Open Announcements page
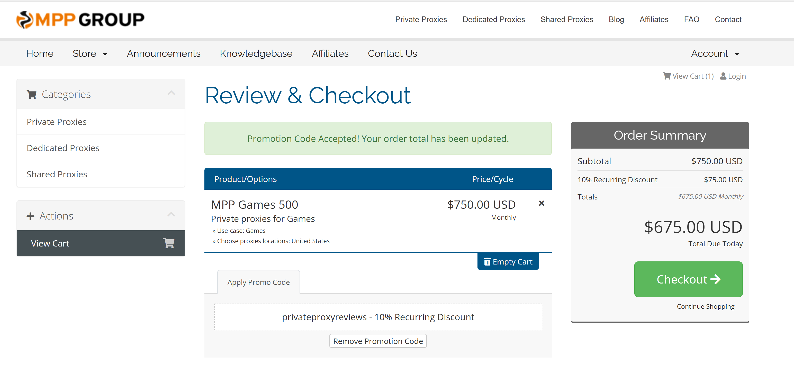Screen dimensions: 794x383 tap(164, 54)
